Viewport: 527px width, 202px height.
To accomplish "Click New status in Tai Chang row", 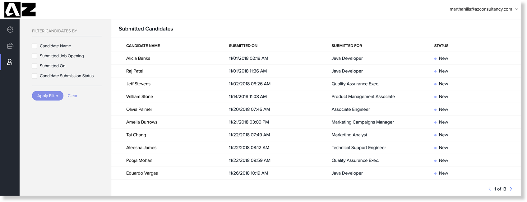I will 441,135.
